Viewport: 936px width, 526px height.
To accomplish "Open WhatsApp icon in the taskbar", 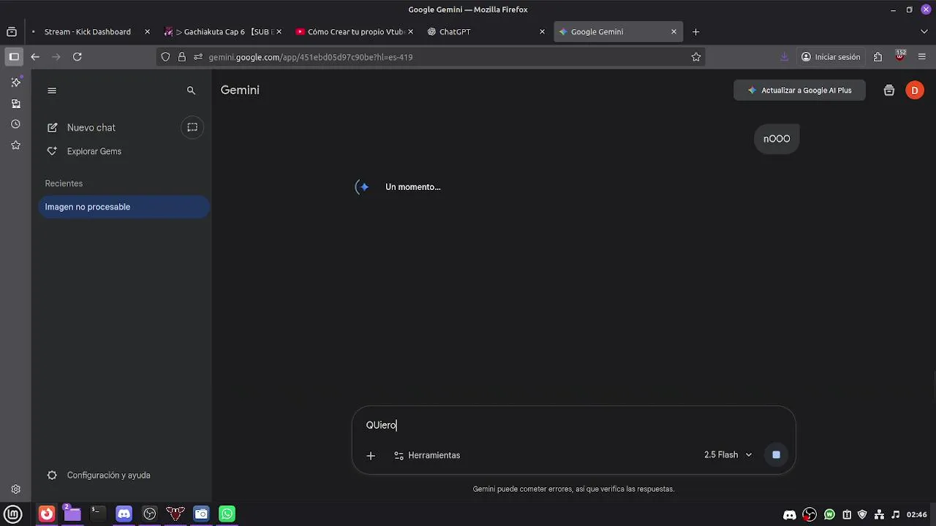I will coord(227,514).
